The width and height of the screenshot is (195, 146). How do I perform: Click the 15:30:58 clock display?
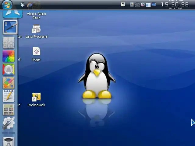point(175,5)
